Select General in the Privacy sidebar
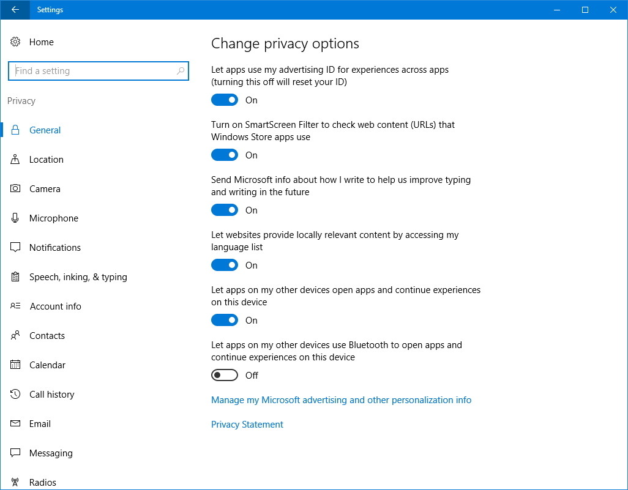Screen dimensions: 628x490 click(45, 130)
